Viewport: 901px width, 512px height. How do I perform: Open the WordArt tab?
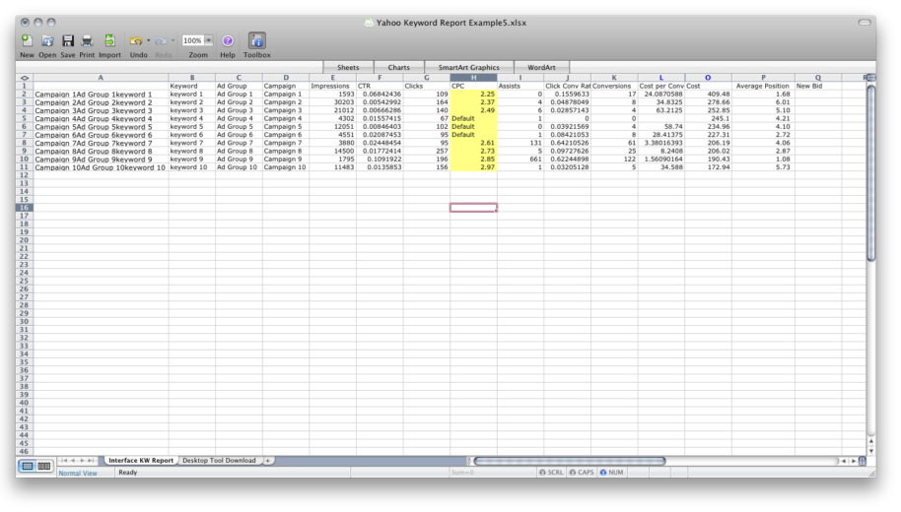pyautogui.click(x=541, y=67)
